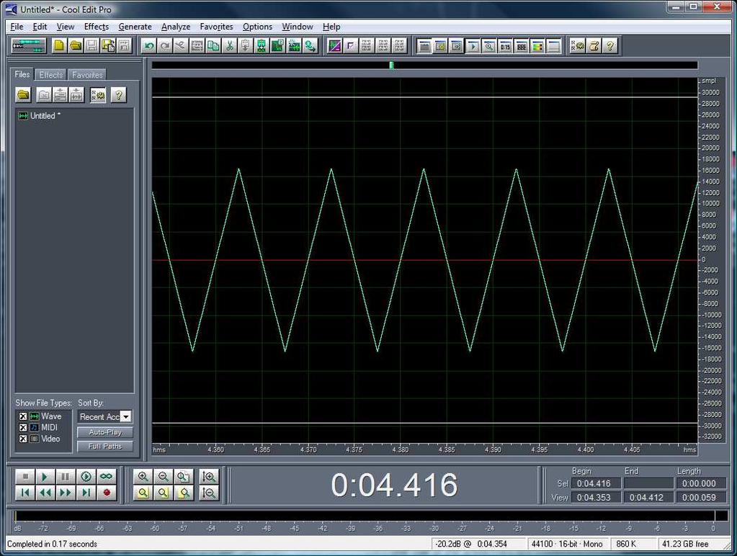This screenshot has height=556, width=737.
Task: Click the Play to End circled button
Action: 86,477
